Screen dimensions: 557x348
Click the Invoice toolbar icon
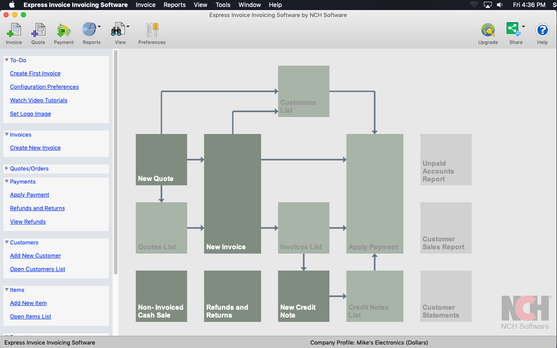[x=14, y=30]
